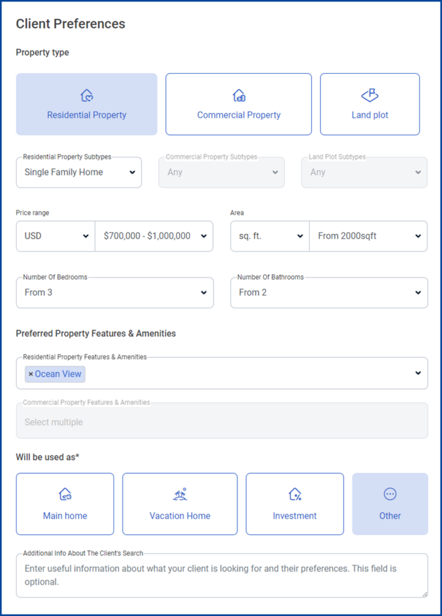Choose the Main home label
Viewport: 442px width, 616px height.
point(65,516)
